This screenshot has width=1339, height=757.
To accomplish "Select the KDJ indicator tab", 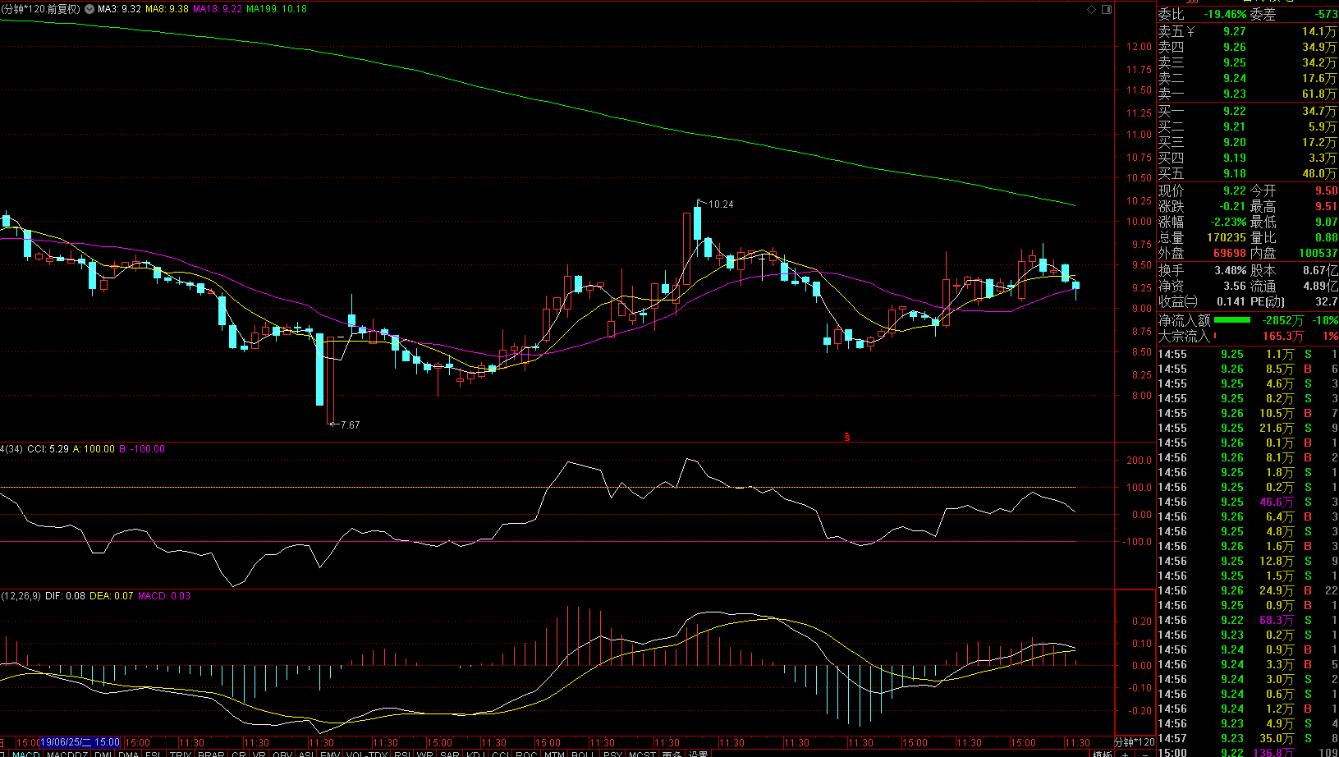I will 475,754.
